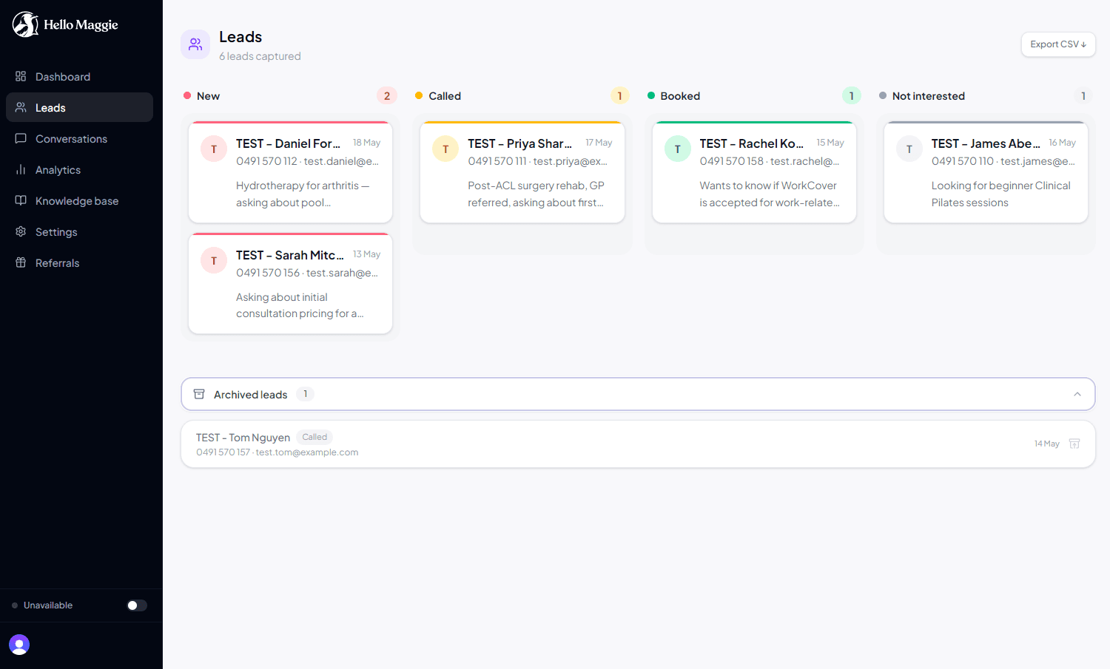The height and width of the screenshot is (669, 1110).
Task: Open the user profile avatar
Action: 19,645
